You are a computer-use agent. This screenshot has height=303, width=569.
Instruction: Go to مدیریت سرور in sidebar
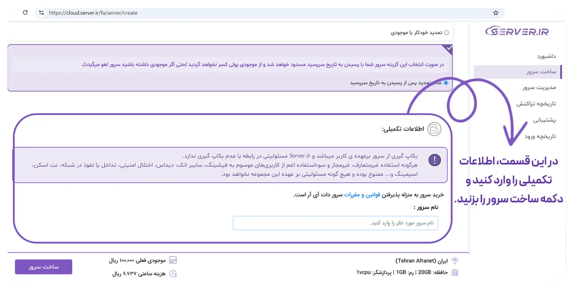pyautogui.click(x=539, y=87)
